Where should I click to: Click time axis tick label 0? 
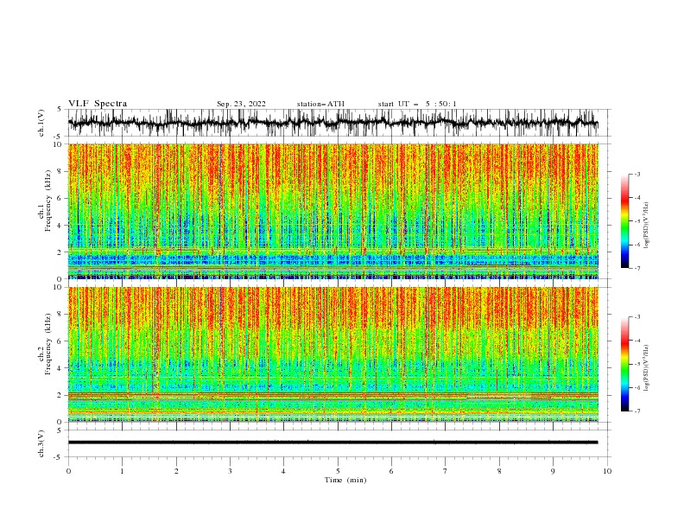[x=68, y=471]
